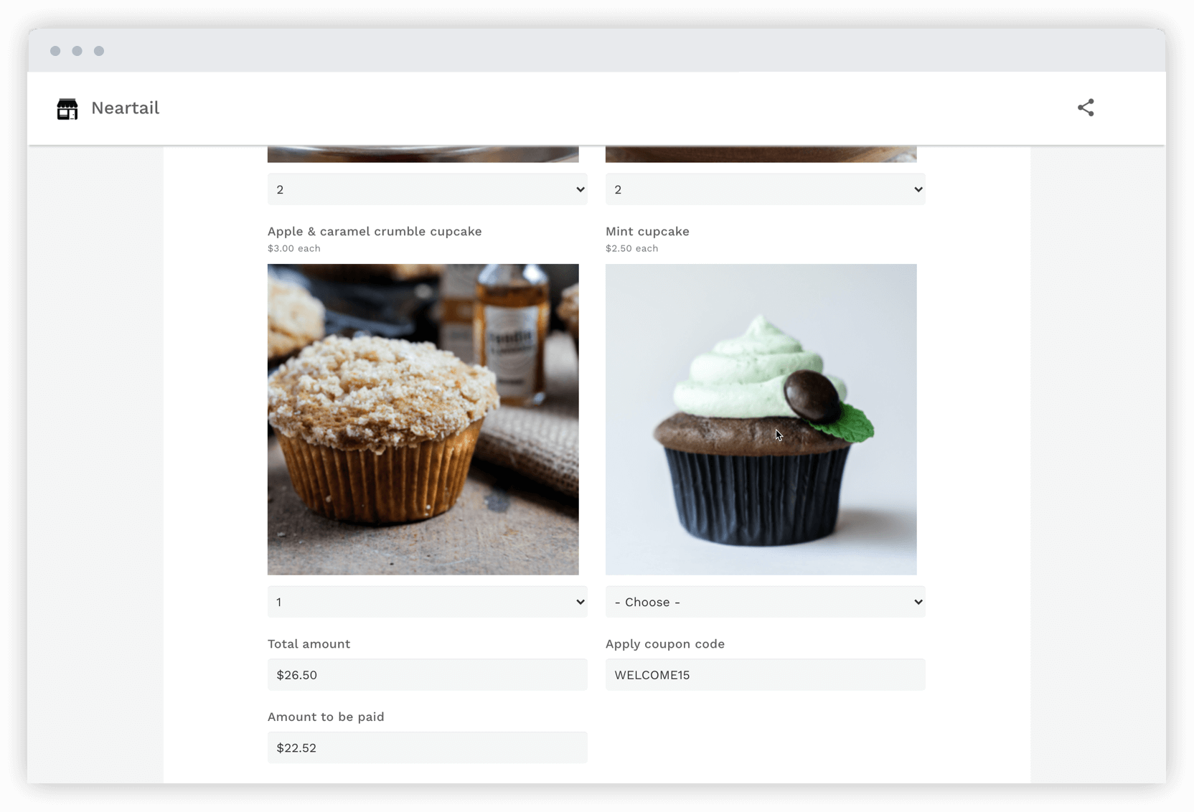Open quantity dropdown above Mint cupcake title
This screenshot has height=812, width=1194.
tap(765, 189)
